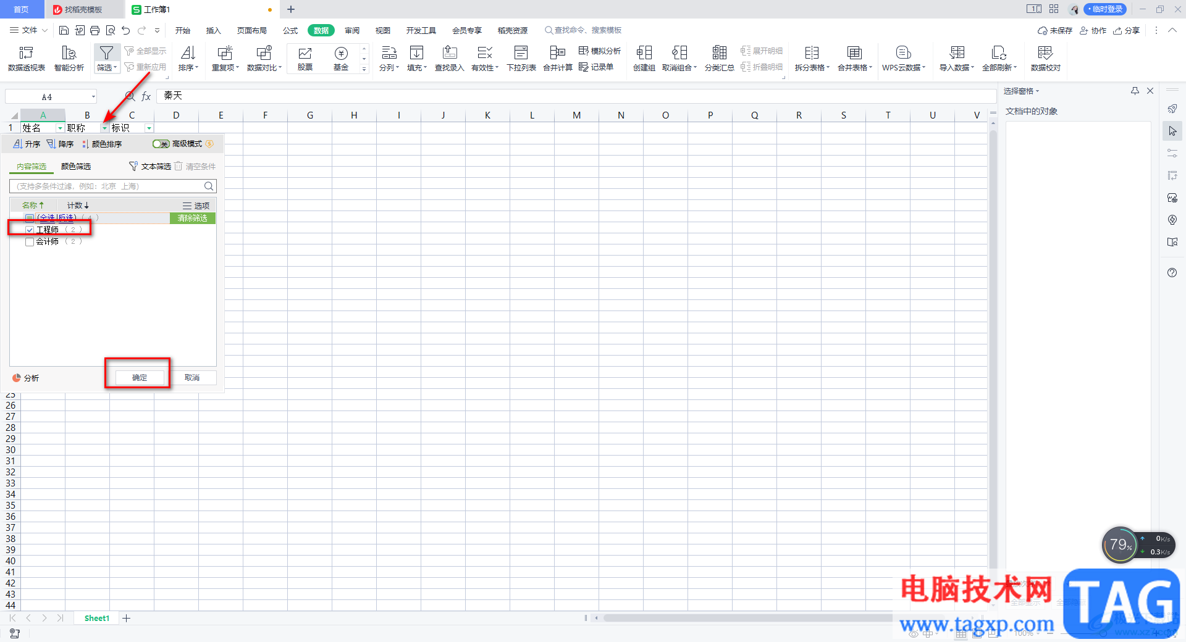The width and height of the screenshot is (1186, 642).
Task: Open the 数据校对 data proofreading tool
Action: click(x=1045, y=59)
